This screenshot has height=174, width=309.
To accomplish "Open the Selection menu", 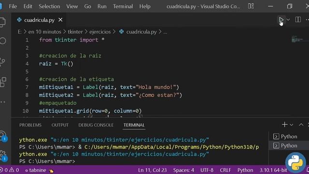I will click(49, 6).
